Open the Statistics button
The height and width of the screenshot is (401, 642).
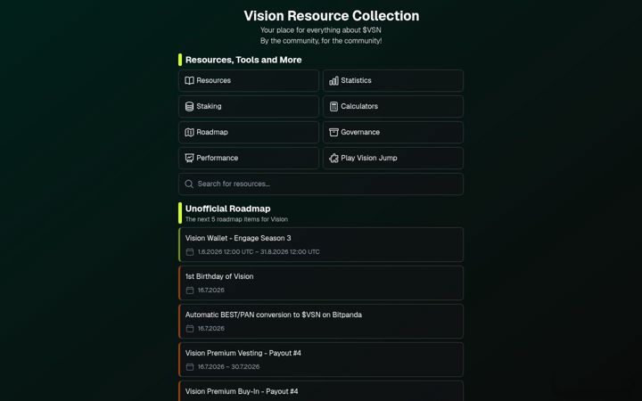393,80
